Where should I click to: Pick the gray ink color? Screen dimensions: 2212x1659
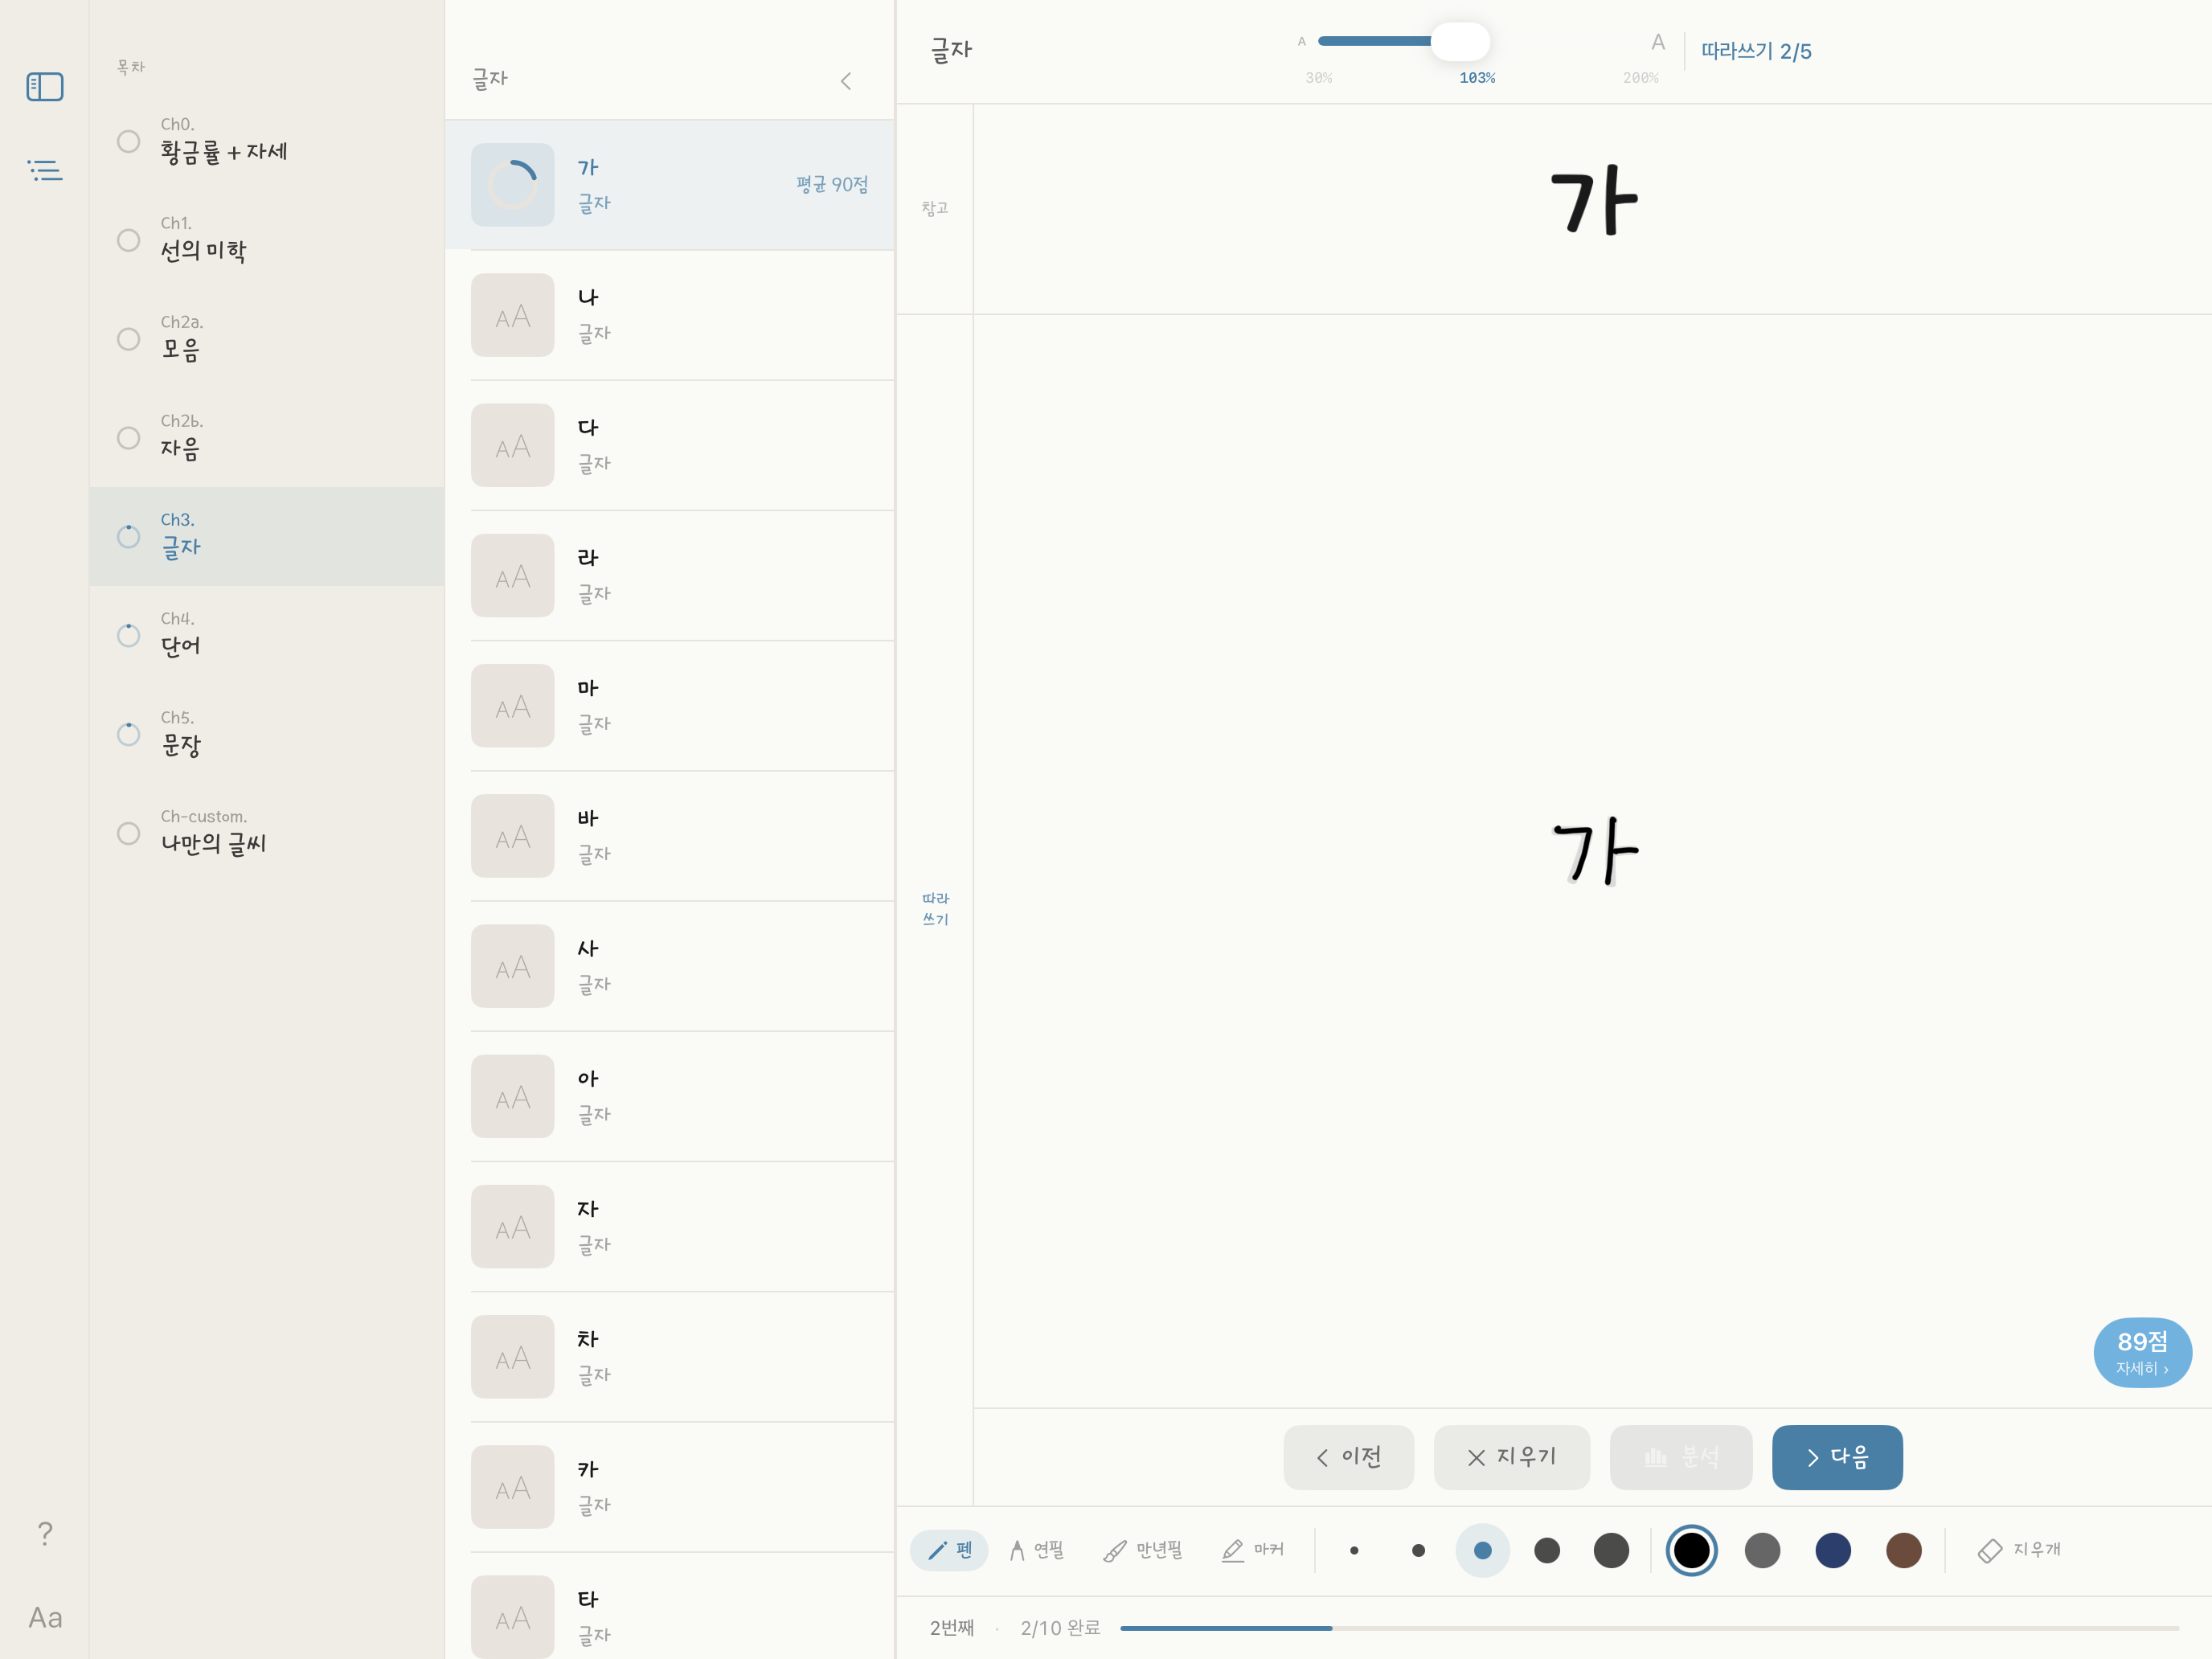pos(1762,1550)
